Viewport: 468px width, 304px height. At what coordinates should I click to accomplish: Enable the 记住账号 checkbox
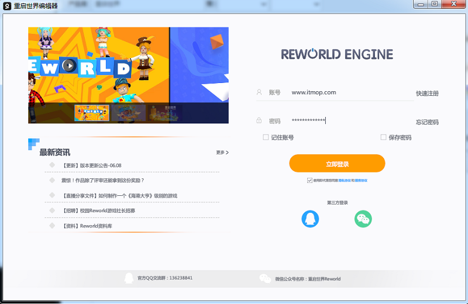(266, 137)
